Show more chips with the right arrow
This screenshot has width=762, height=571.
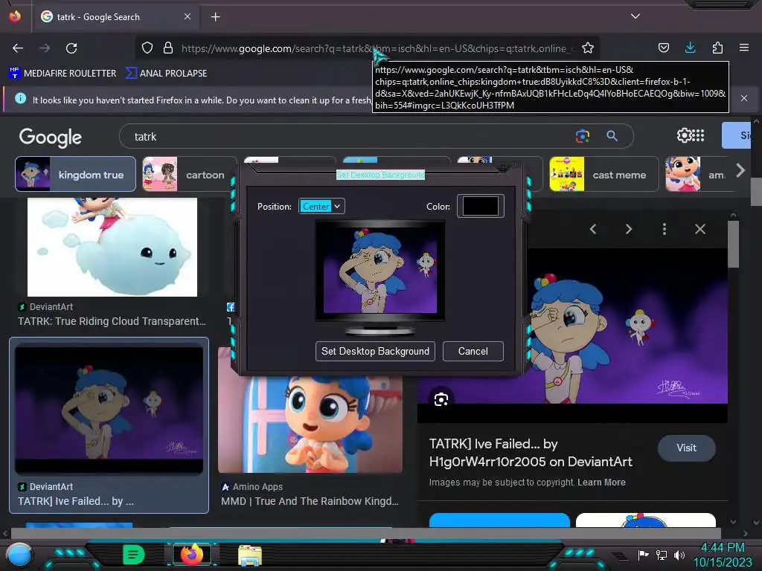tap(740, 170)
